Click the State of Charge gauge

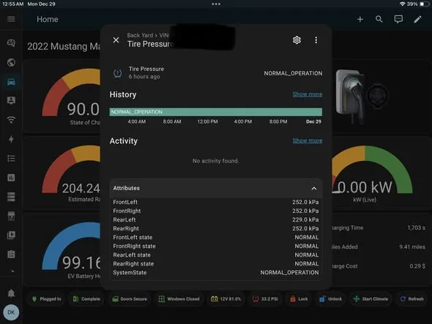[x=72, y=97]
